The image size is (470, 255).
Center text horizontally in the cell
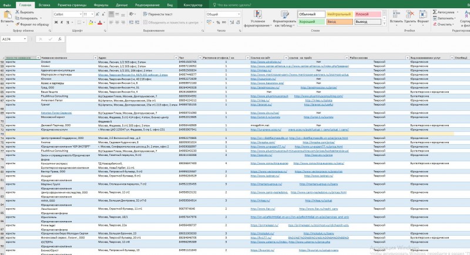[117, 22]
